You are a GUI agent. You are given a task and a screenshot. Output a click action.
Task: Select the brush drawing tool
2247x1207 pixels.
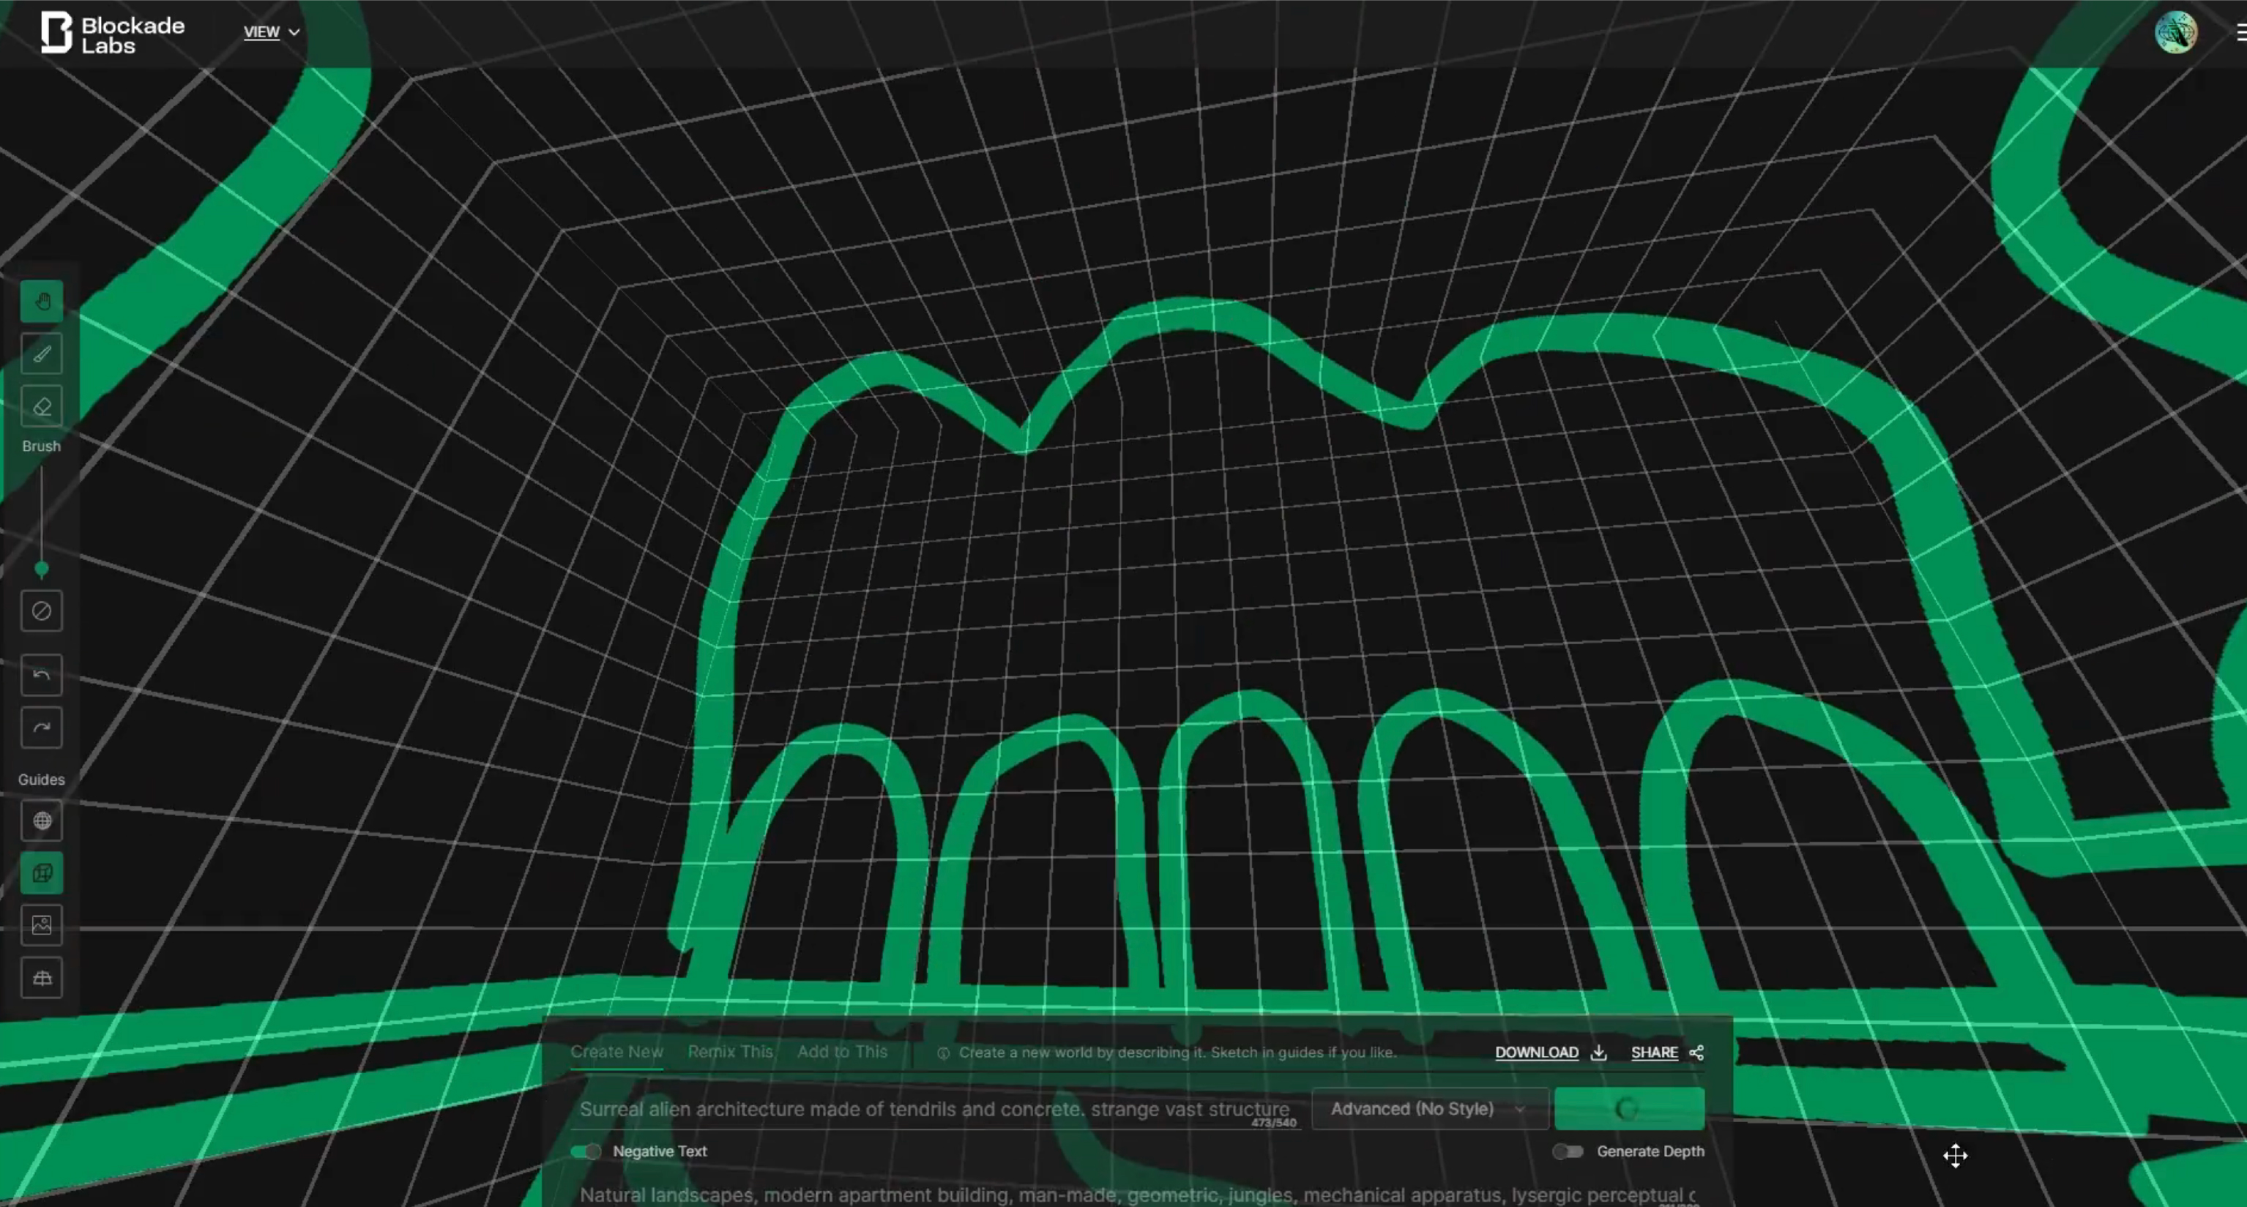coord(42,354)
